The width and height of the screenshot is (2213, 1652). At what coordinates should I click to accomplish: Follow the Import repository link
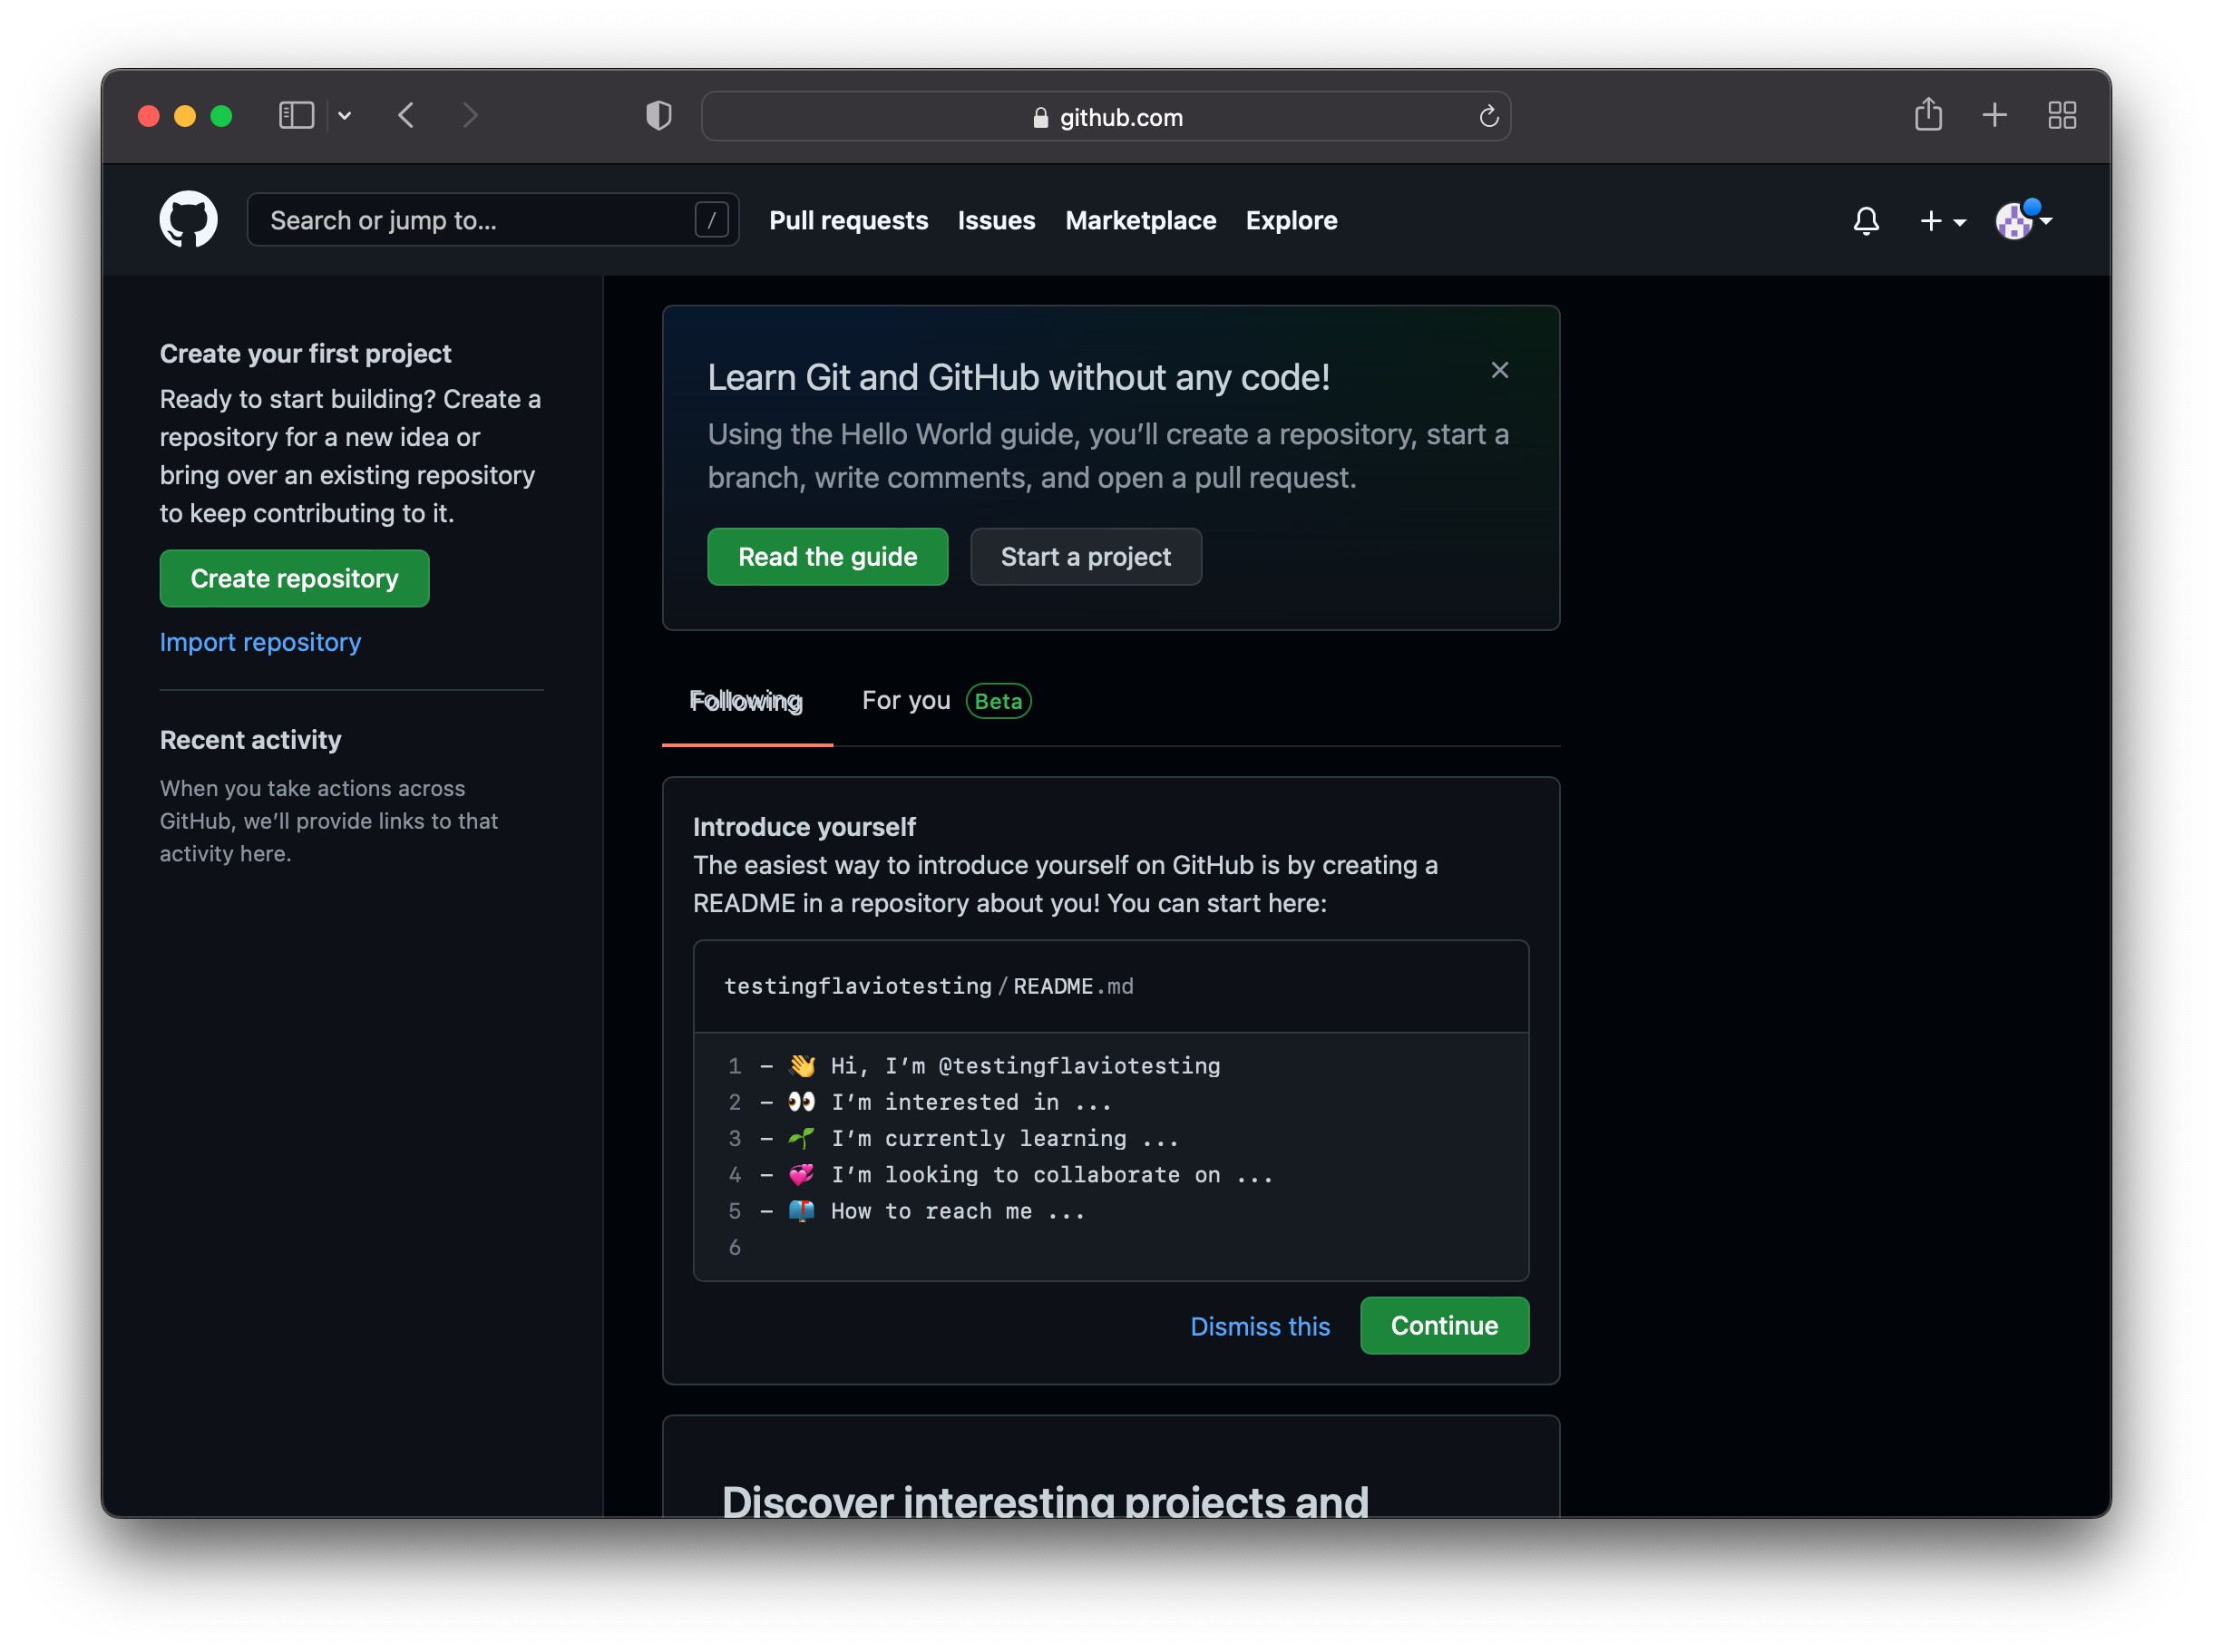pyautogui.click(x=260, y=642)
